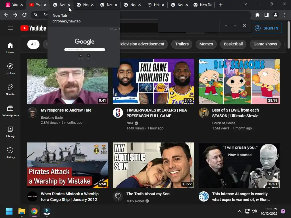The width and height of the screenshot is (291, 218).
Task: Go back in browser history
Action: [6, 15]
